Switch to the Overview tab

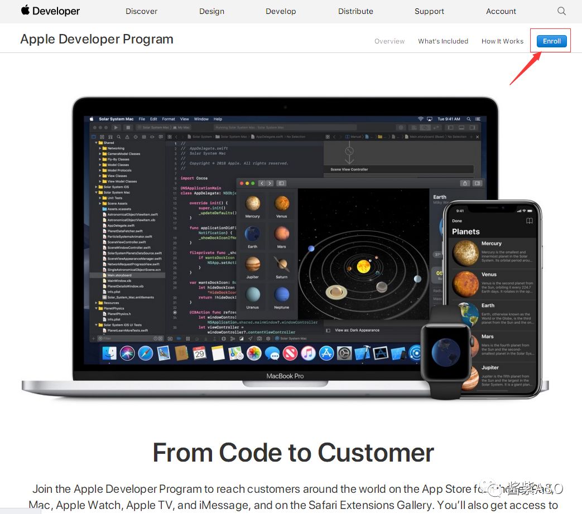click(x=389, y=41)
